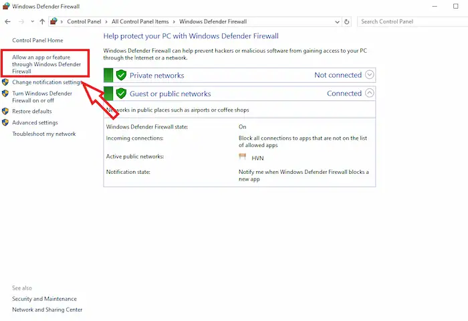This screenshot has height=321, width=468.
Task: Open Network and Sharing Center link
Action: click(47, 310)
